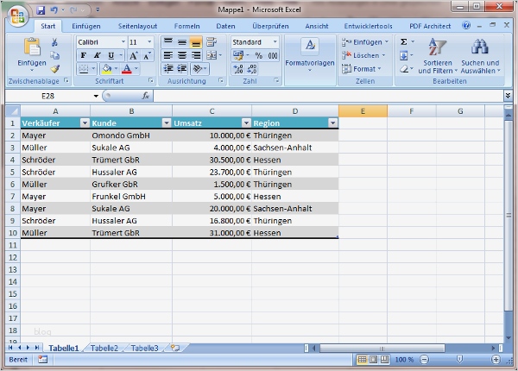Open the Entwicklertools tab

(x=368, y=26)
